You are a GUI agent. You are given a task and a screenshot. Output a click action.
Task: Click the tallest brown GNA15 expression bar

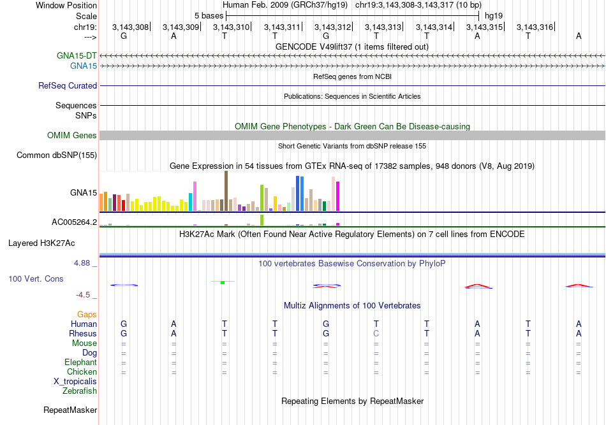[226, 191]
